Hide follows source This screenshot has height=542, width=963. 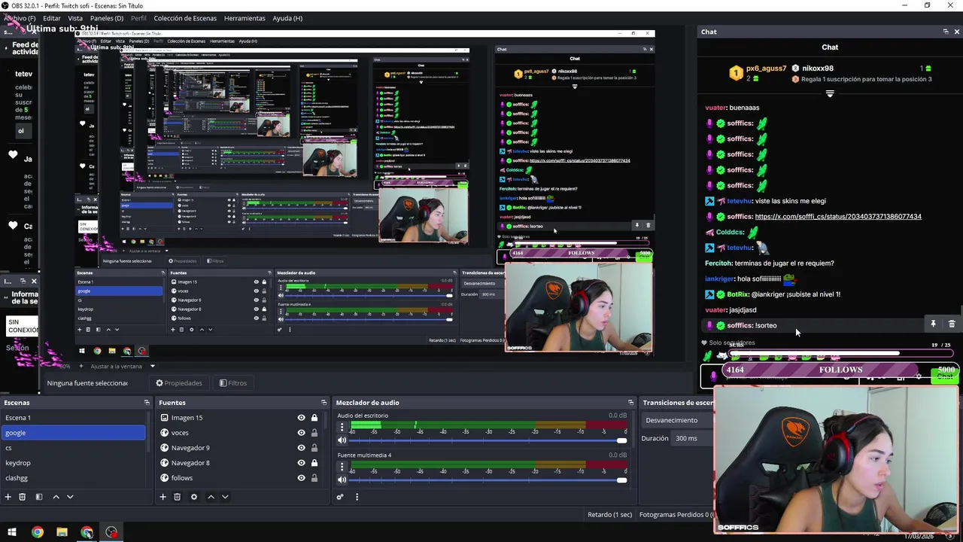pyautogui.click(x=301, y=478)
